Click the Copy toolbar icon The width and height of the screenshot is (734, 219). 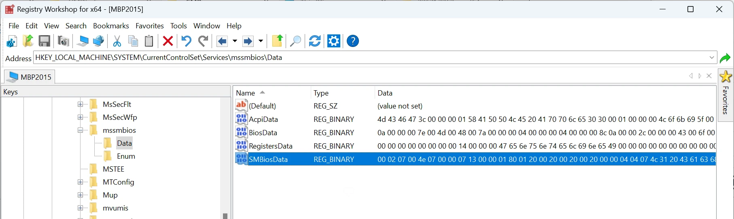(x=133, y=41)
